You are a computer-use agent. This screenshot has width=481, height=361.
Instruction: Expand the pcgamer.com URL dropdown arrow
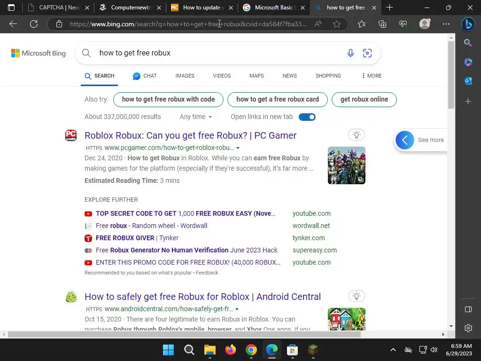pyautogui.click(x=238, y=148)
